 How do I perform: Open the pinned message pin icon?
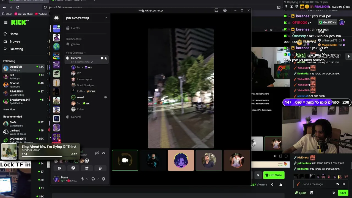348,56
